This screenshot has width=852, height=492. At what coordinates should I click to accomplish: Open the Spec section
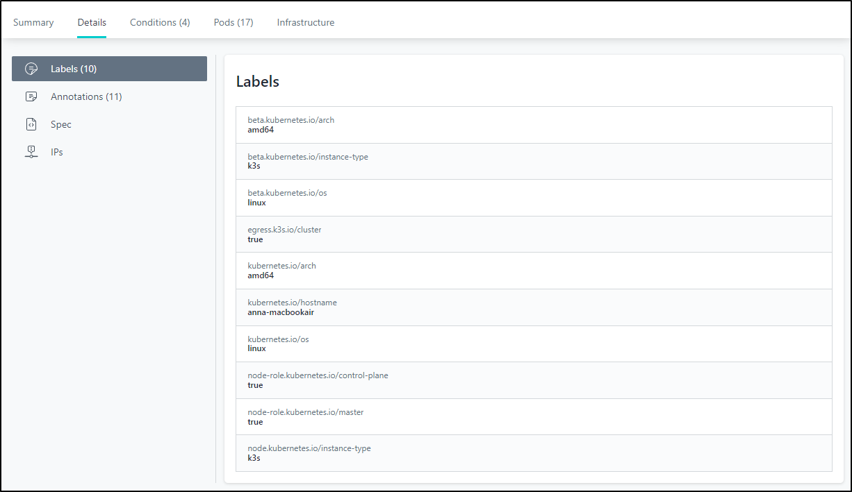[61, 124]
